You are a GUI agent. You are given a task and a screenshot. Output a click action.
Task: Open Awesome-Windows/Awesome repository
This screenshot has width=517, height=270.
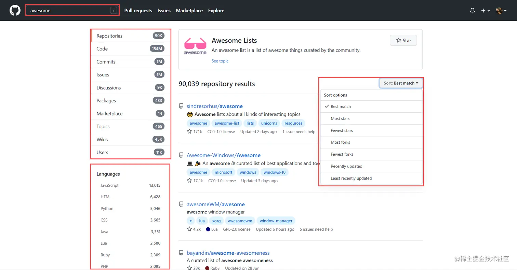[x=224, y=155]
